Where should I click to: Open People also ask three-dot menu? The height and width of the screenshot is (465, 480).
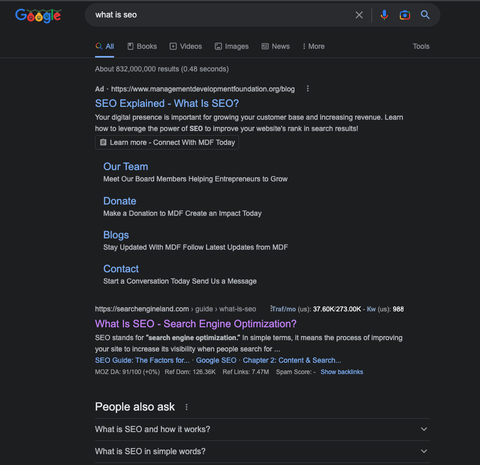(186, 406)
